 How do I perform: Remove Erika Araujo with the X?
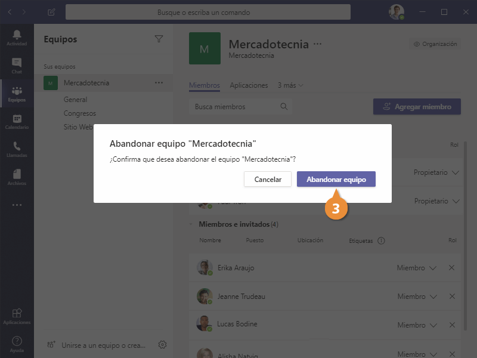pyautogui.click(x=451, y=268)
